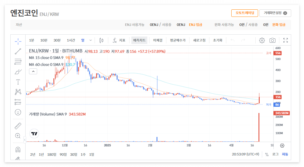Click the 거래량 (Volume) SMA 9 label
Screen dimensions: 304x167
[x=48, y=114]
